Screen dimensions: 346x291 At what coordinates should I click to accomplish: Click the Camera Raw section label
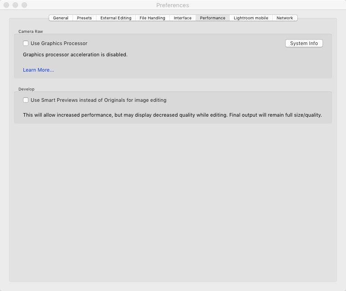click(x=31, y=32)
